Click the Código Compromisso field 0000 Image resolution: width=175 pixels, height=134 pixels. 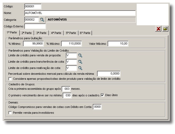click(x=97, y=107)
